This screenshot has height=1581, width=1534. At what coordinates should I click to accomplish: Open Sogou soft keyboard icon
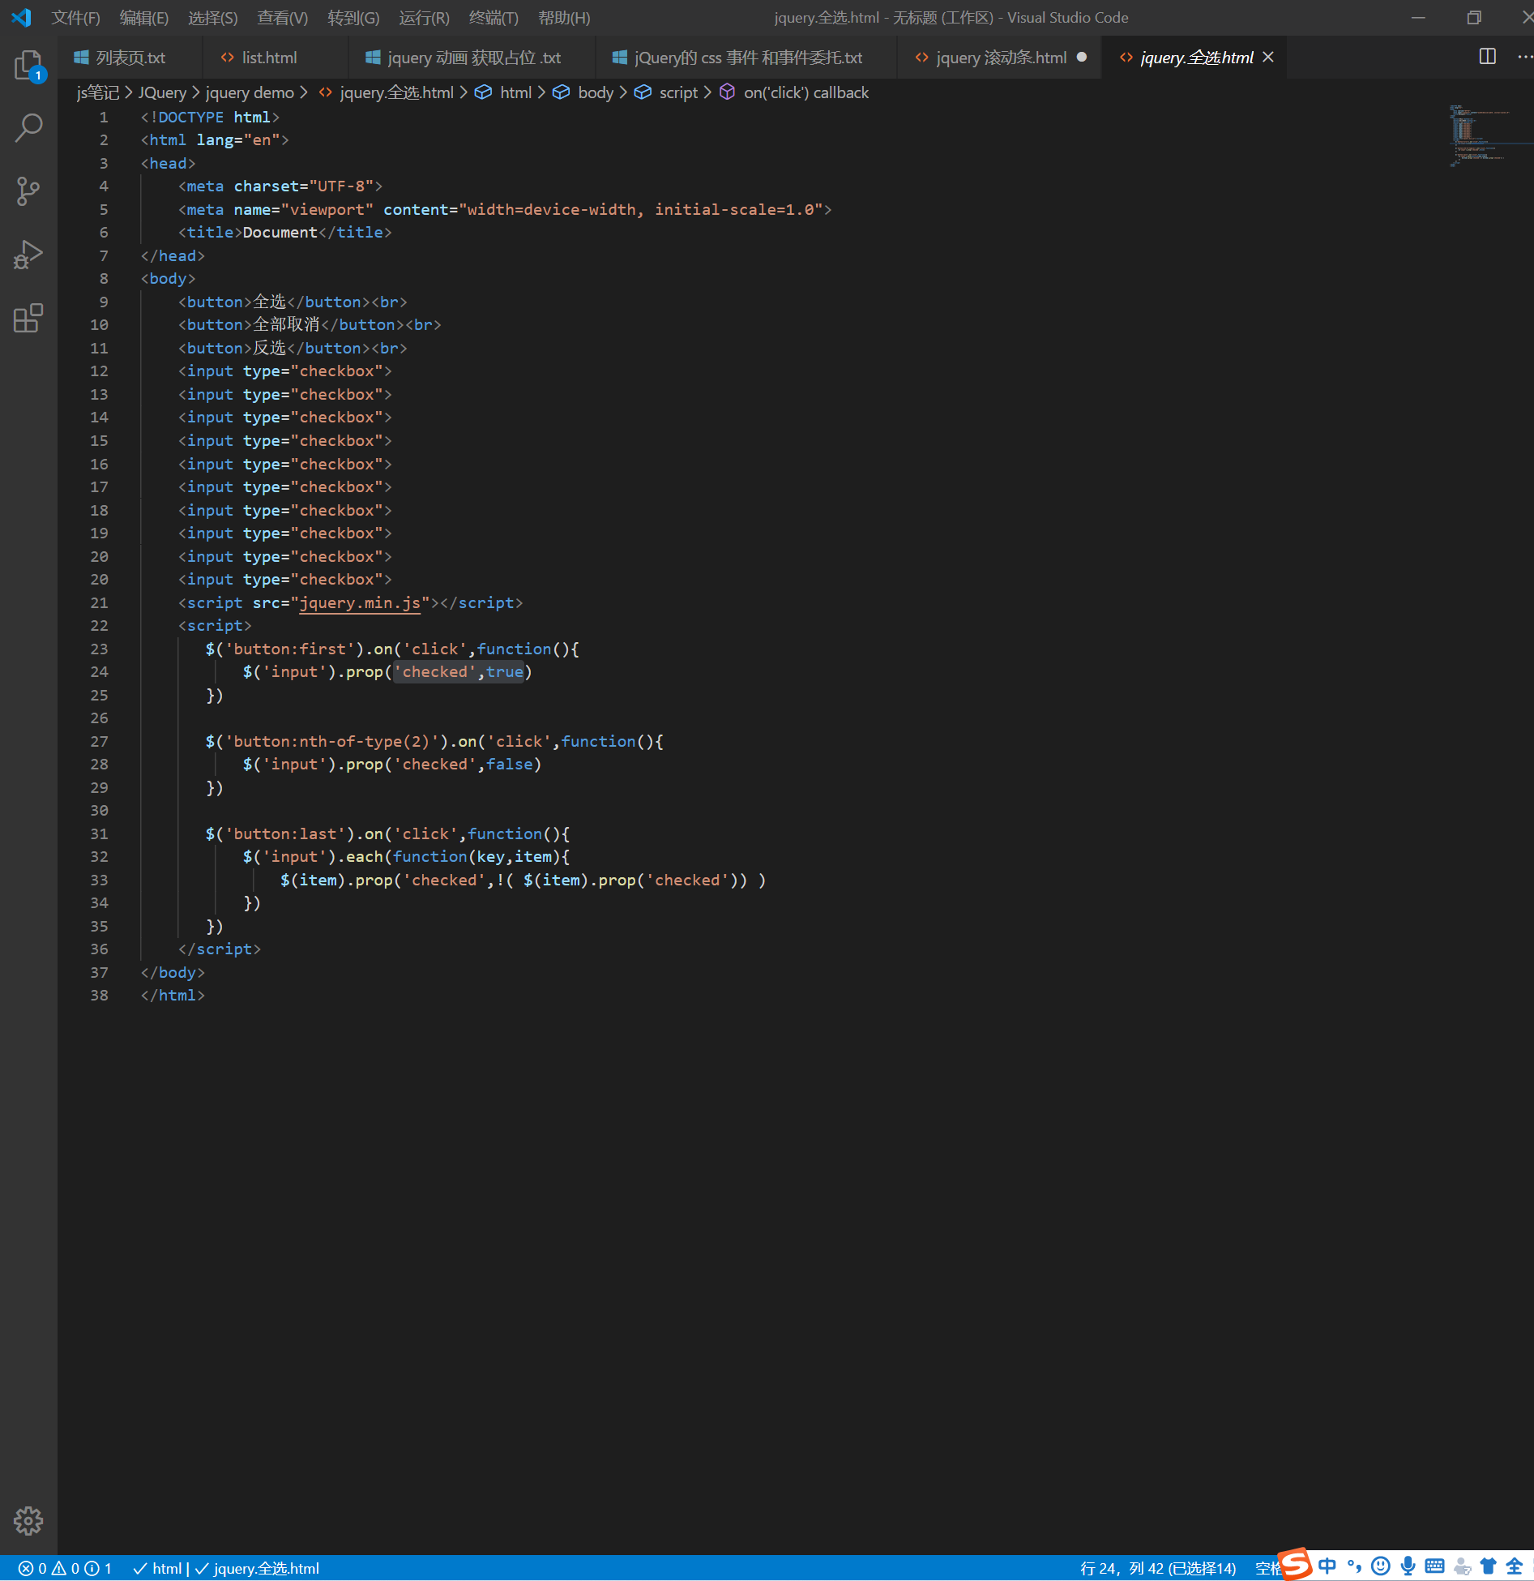[1435, 1566]
